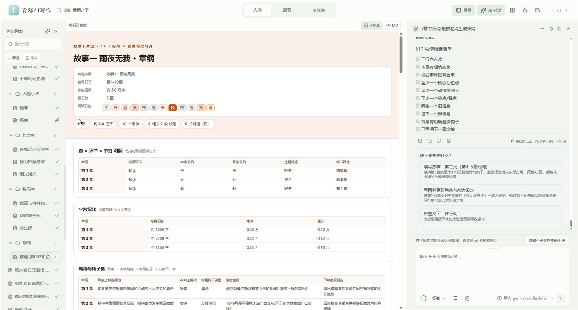Collapse the 人物小传 folder
This screenshot has width=578, height=310.
click(11, 94)
